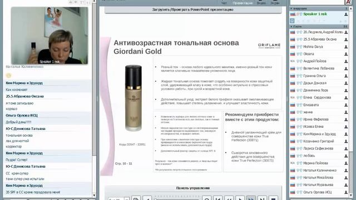Screen dimensions: 356x200
Task: Click chat message 'Добрый день!!!!!'
Action: click(x=18, y=122)
